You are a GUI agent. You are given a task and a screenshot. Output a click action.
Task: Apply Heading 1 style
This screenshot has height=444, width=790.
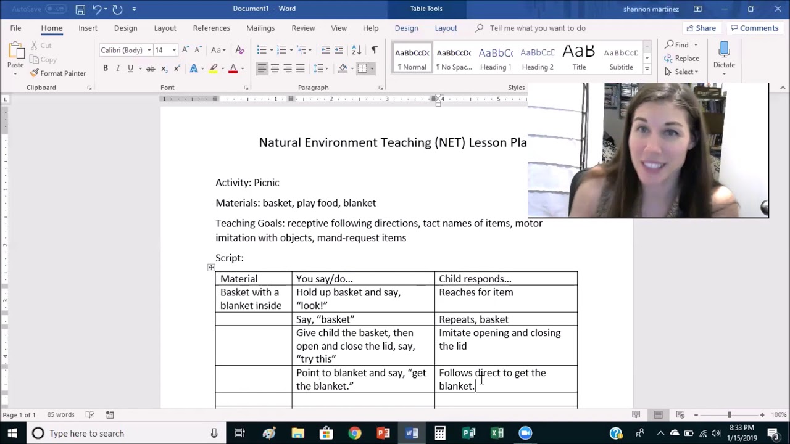click(496, 58)
